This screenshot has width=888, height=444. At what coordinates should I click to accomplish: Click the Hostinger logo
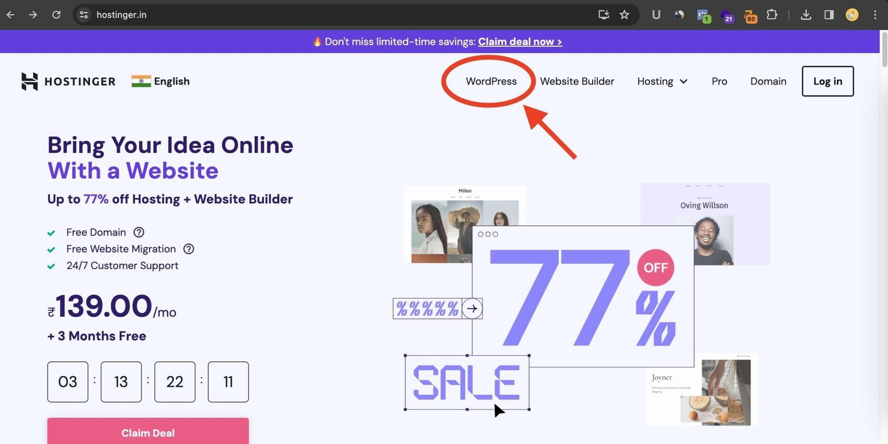tap(68, 82)
